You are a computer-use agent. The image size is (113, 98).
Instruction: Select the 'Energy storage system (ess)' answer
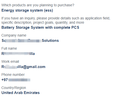coord(27,10)
